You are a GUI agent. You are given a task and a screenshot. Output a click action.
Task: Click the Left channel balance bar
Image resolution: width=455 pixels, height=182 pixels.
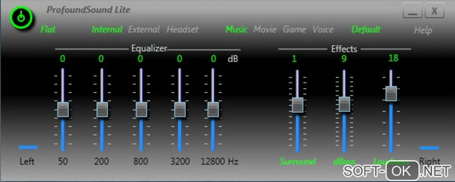[28, 147]
